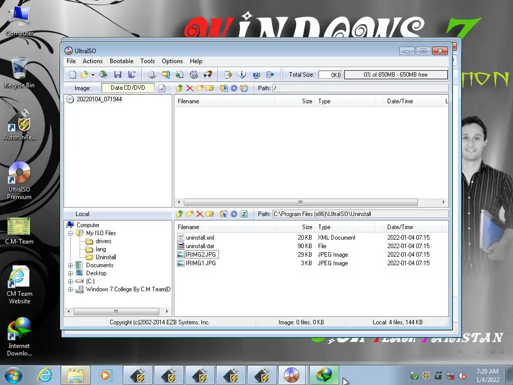Click the Up folder icon in Image toolbar
The image size is (513, 385).
pyautogui.click(x=179, y=88)
